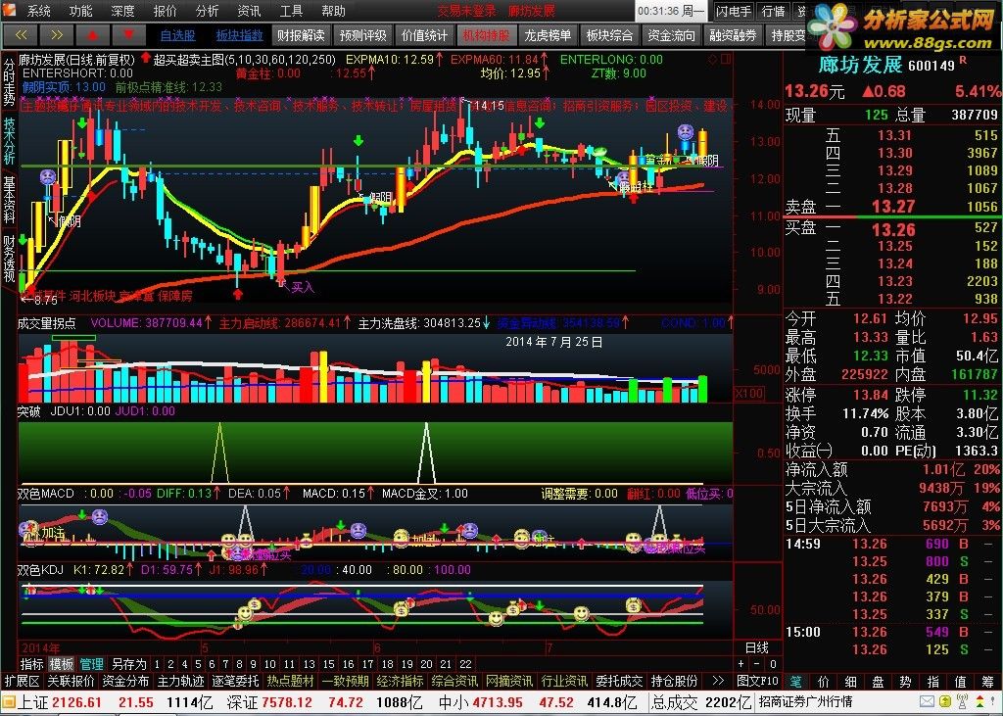Open the 资金分布 bottom tab

coord(125,681)
